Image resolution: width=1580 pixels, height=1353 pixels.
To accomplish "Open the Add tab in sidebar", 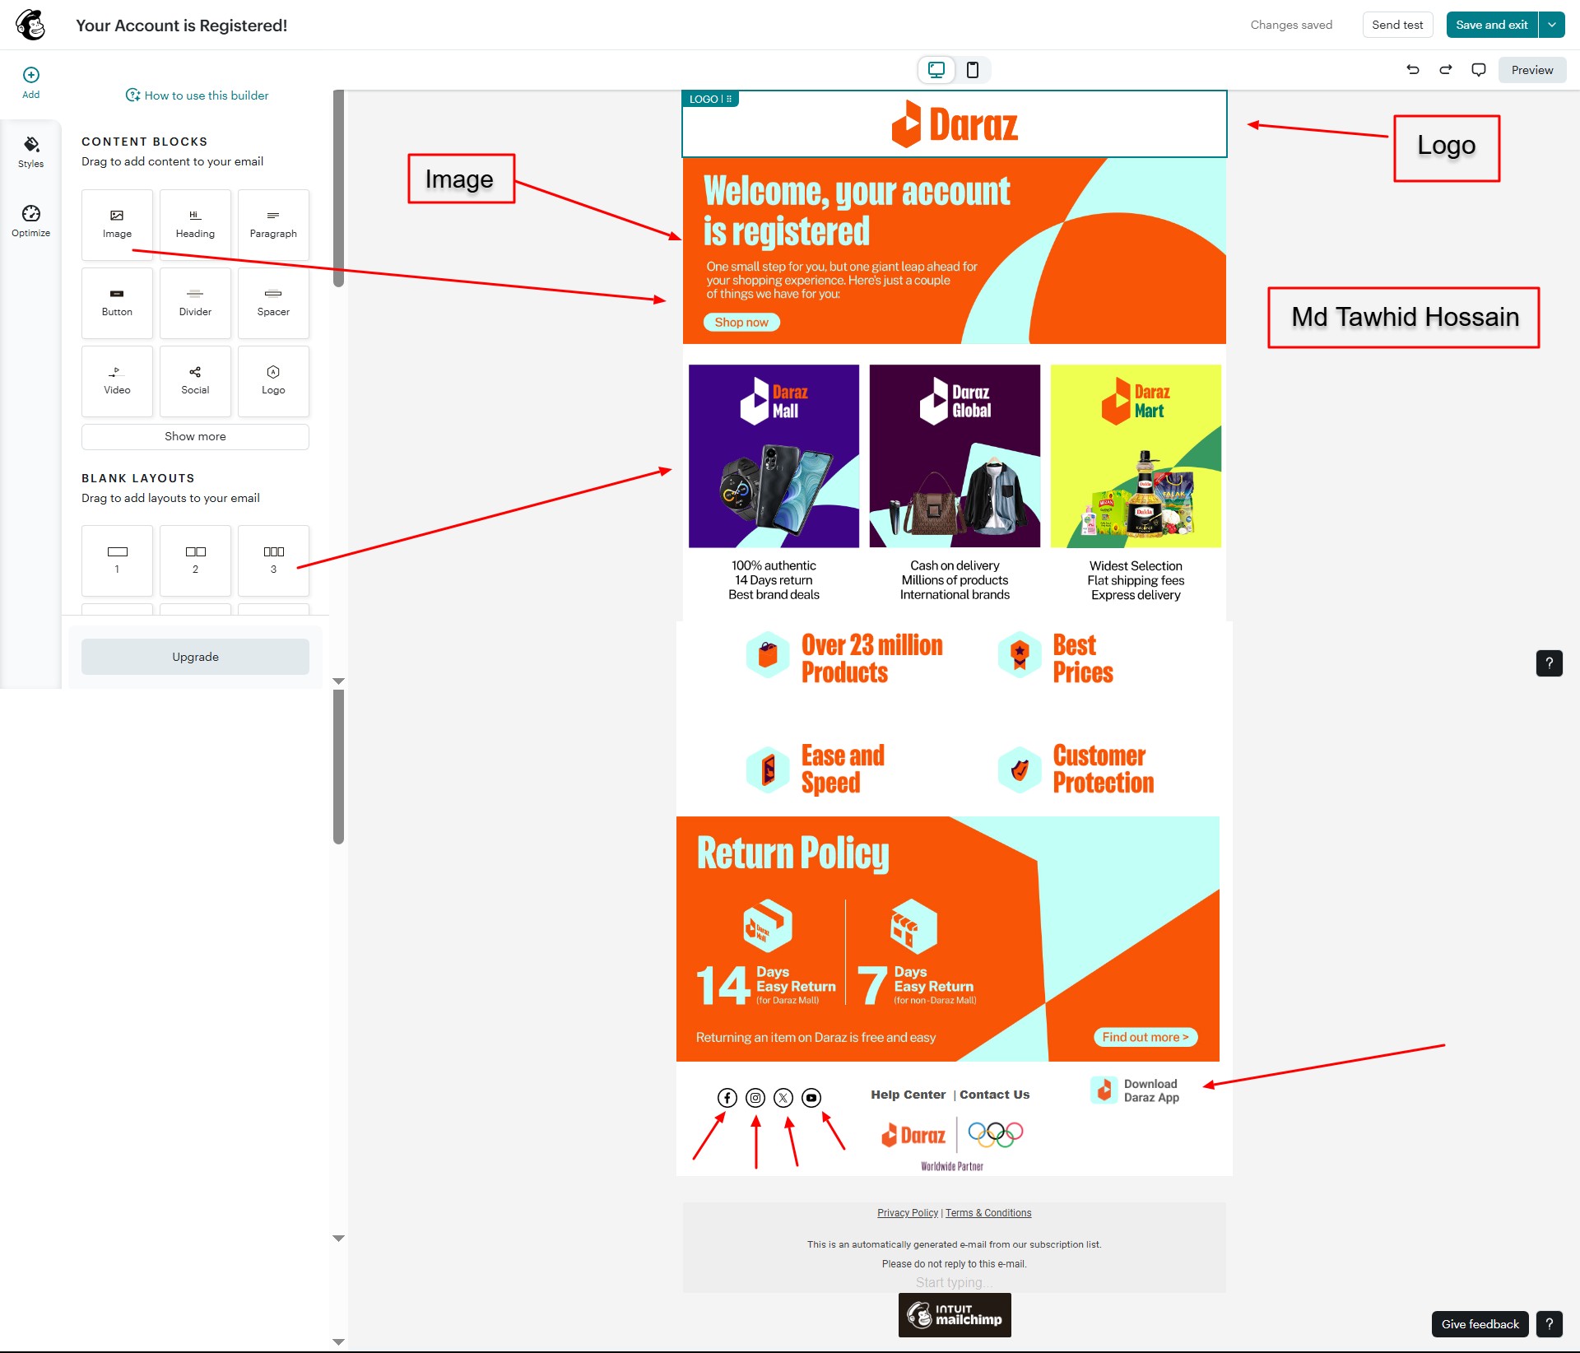I will (30, 82).
